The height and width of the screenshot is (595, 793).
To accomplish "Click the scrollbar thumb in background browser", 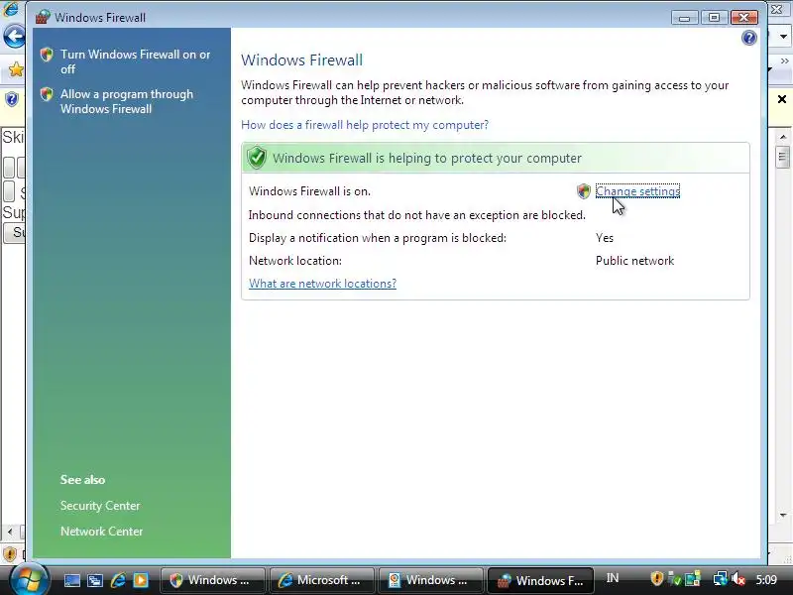I will coord(783,157).
